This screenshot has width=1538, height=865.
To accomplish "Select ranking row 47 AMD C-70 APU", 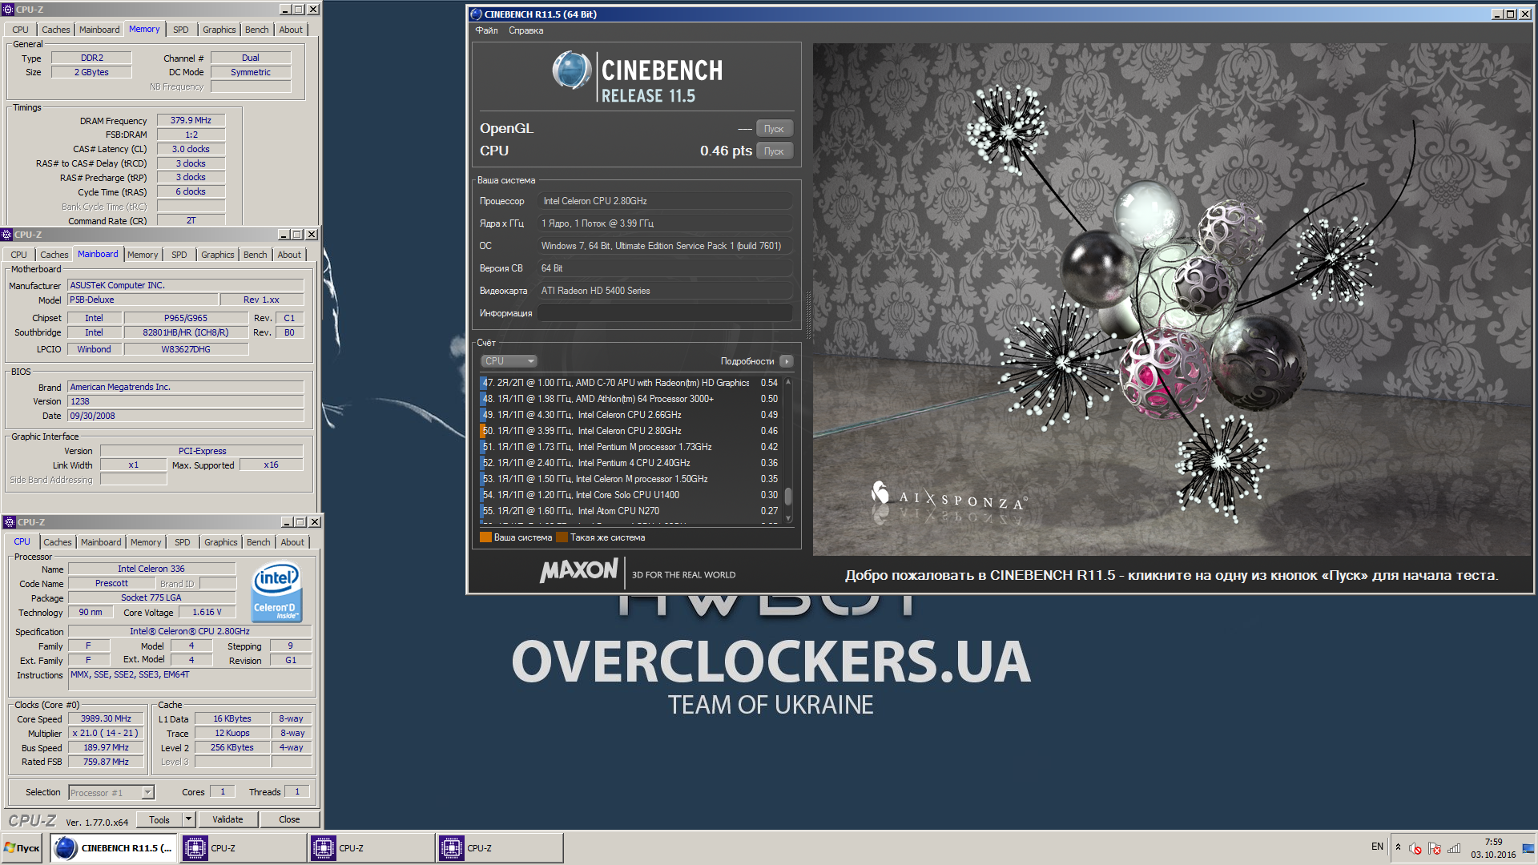I will 630,383.
